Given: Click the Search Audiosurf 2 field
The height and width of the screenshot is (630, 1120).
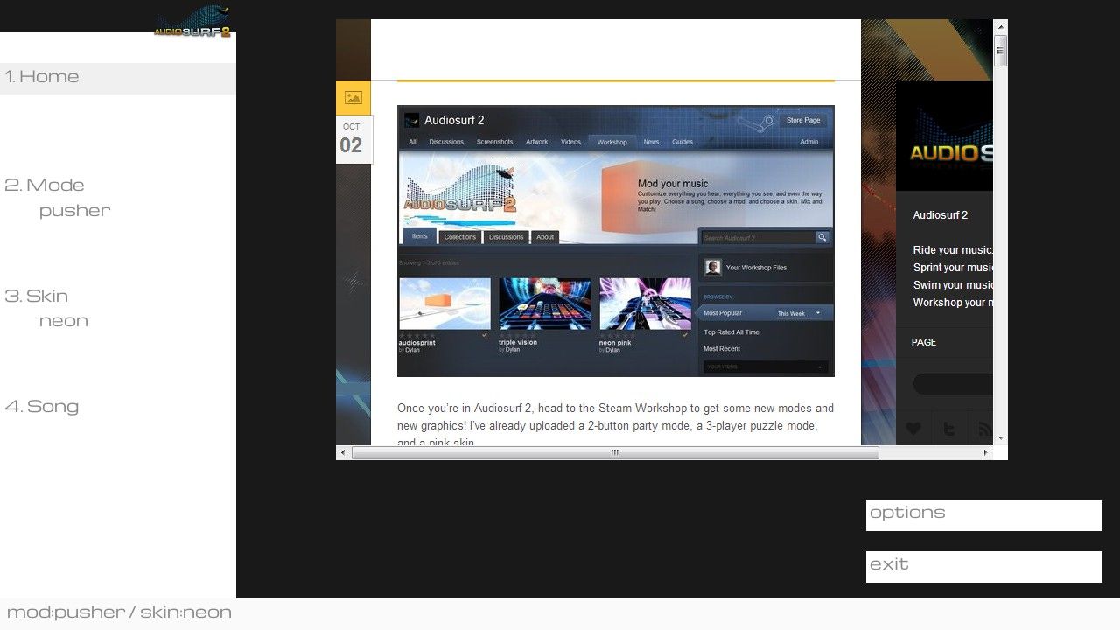Looking at the screenshot, I should [x=759, y=237].
